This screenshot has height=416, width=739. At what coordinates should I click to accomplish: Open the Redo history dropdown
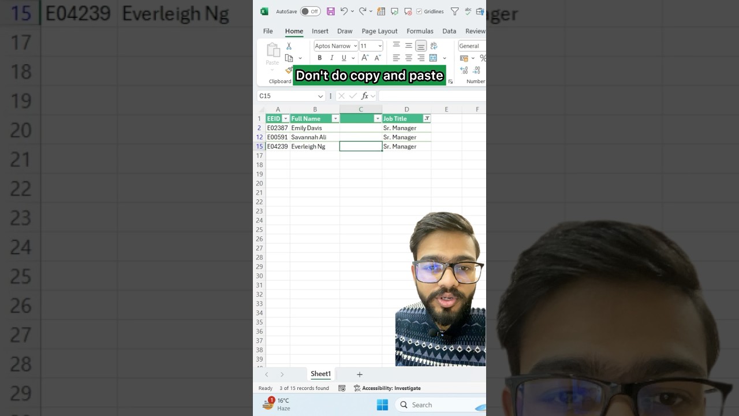371,11
